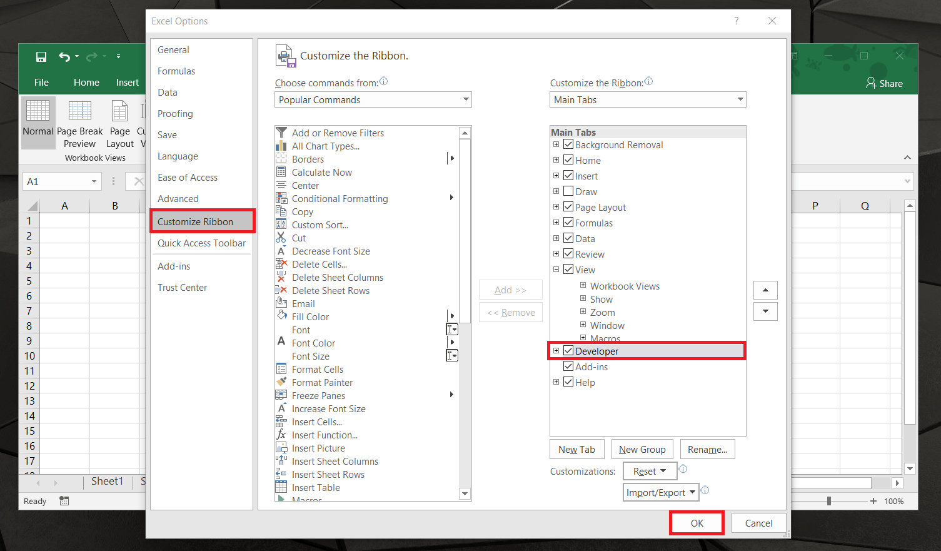Collapse the View tab tree node

pos(556,270)
